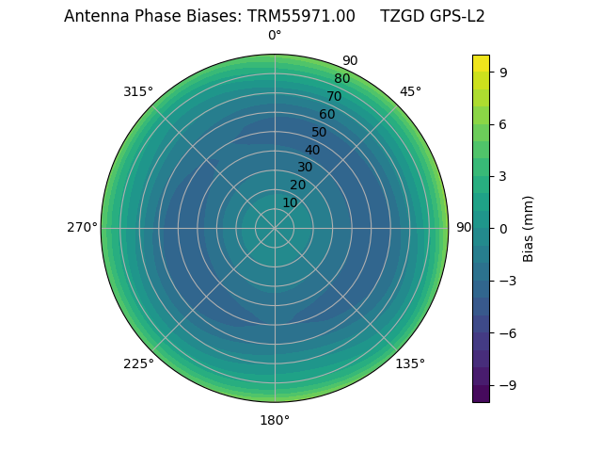Click the 0° azimuth label
The height and width of the screenshot is (452, 602).
(x=275, y=36)
